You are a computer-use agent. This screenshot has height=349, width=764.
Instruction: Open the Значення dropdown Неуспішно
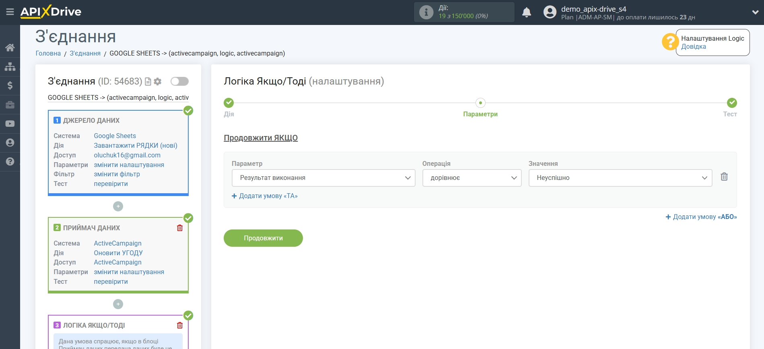click(620, 178)
